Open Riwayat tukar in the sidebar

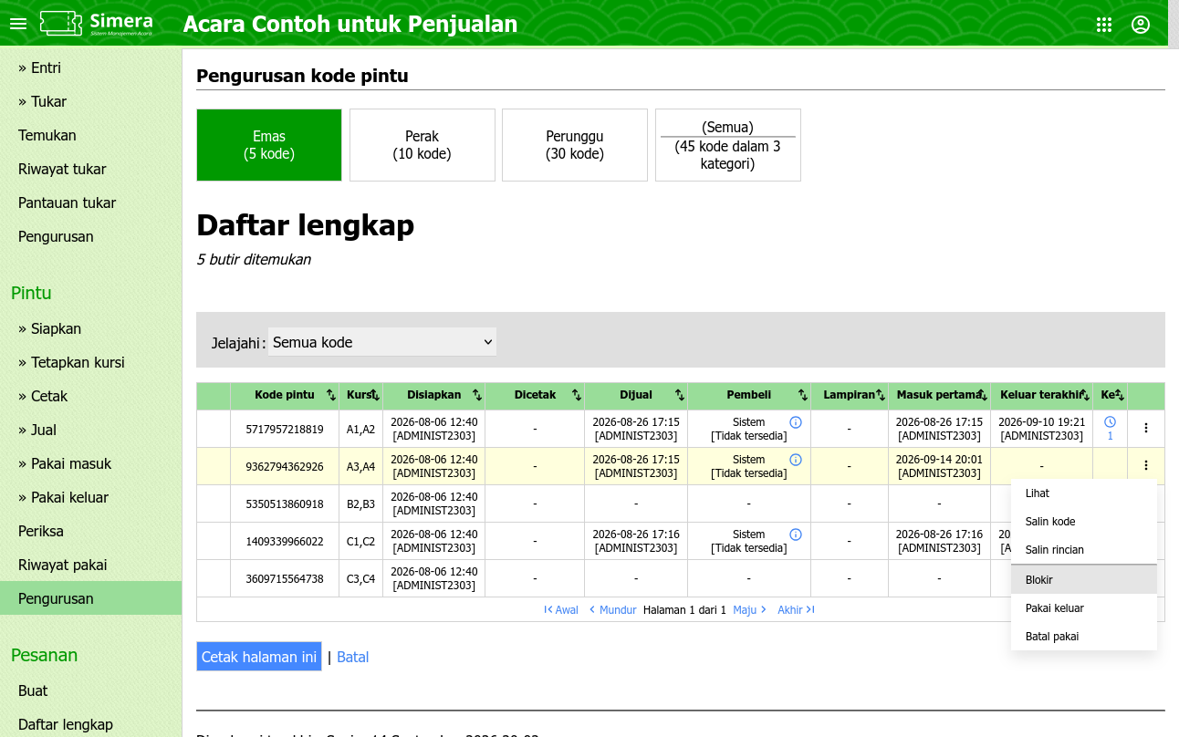pyautogui.click(x=91, y=169)
